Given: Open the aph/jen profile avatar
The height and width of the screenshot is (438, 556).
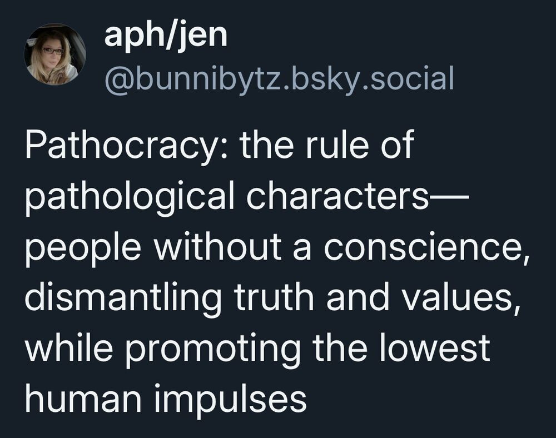Looking at the screenshot, I should click(54, 54).
